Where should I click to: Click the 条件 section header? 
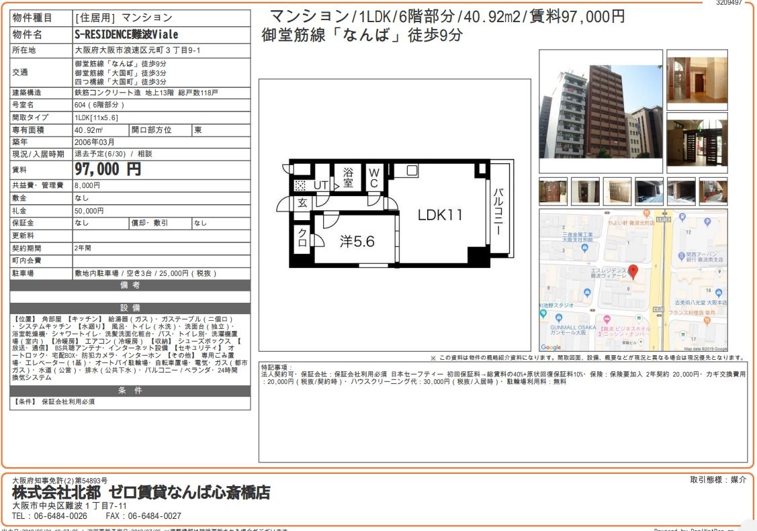(130, 391)
